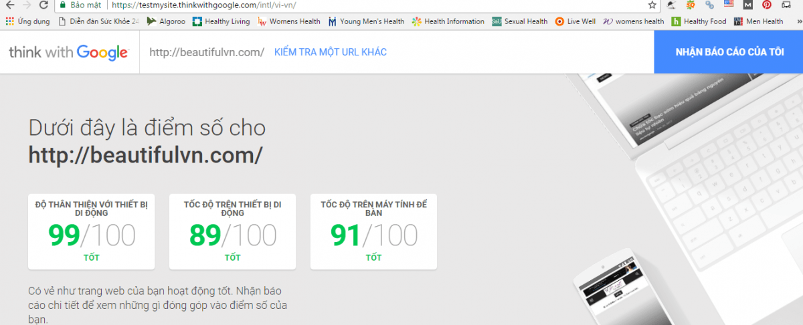Image resolution: width=803 pixels, height=325 pixels.
Task: Click the browser forward arrow
Action: 27,5
